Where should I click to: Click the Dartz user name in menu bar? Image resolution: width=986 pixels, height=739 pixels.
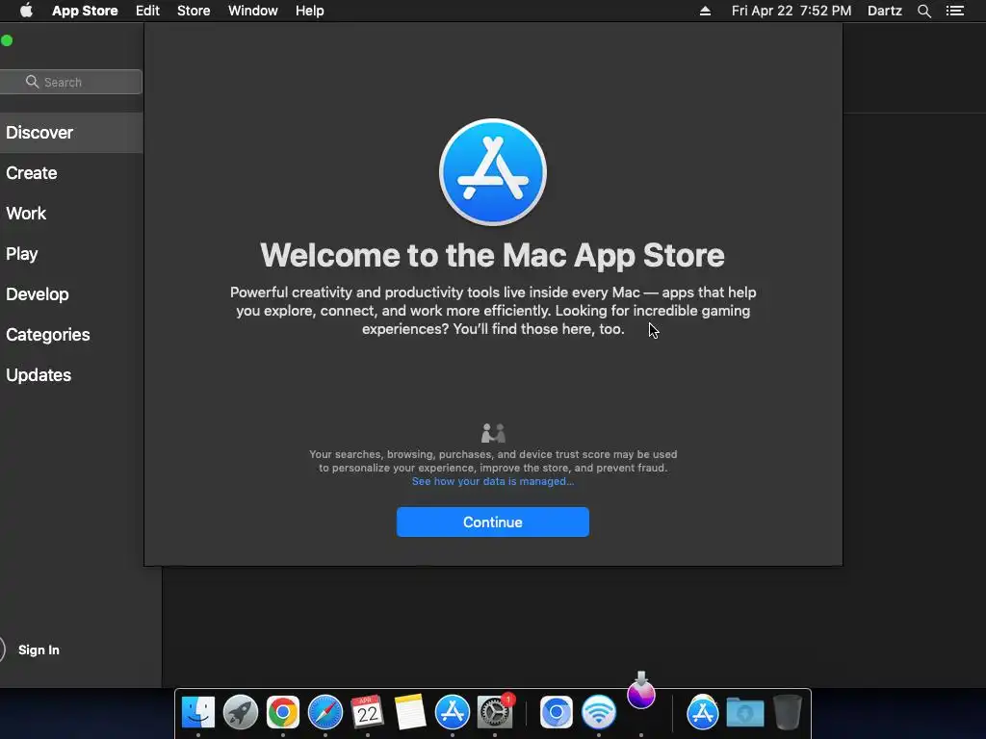885,11
